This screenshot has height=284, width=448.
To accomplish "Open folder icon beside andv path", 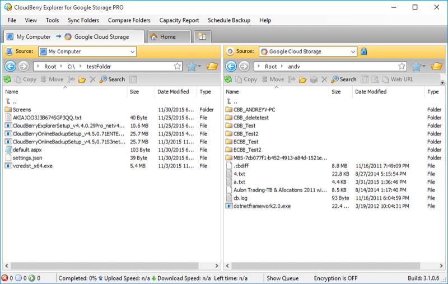I will pyautogui.click(x=437, y=66).
